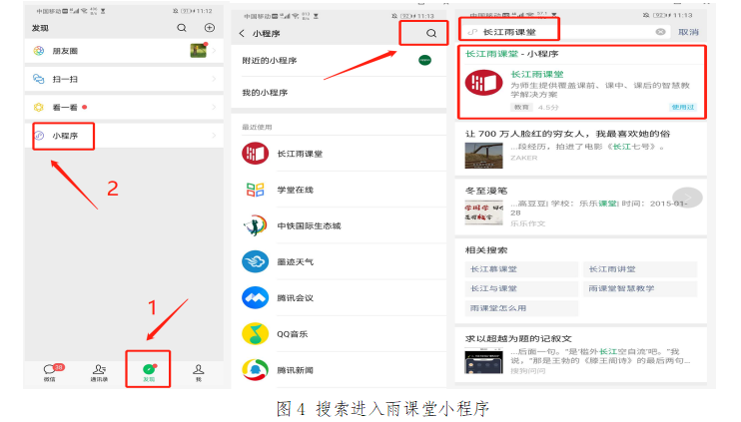This screenshot has height=422, width=741.
Task: Tap 取消 to cancel the search
Action: coord(688,32)
